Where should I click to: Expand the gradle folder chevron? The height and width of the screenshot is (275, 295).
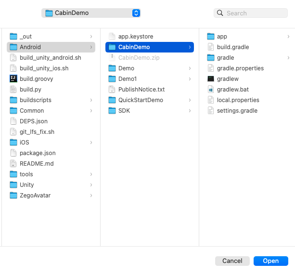pyautogui.click(x=288, y=58)
